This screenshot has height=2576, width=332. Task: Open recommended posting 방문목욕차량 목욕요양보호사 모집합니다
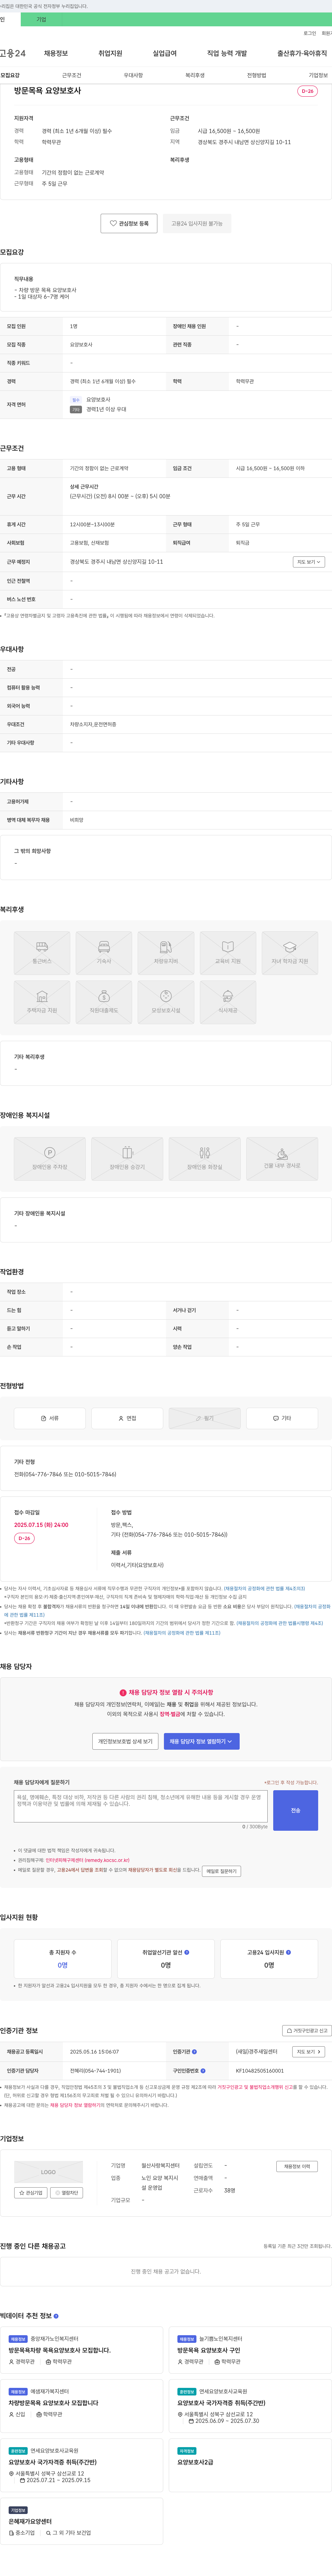tap(60, 2350)
